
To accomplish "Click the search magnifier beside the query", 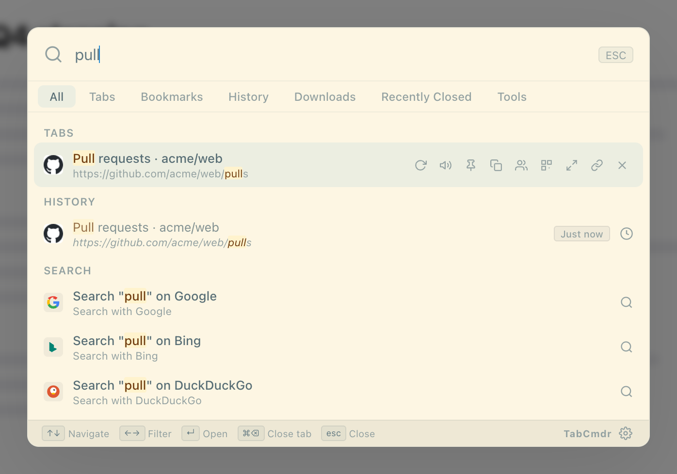I will pos(53,55).
